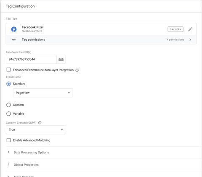
Task: Choose the Custom event name radio
Action: tap(8, 105)
